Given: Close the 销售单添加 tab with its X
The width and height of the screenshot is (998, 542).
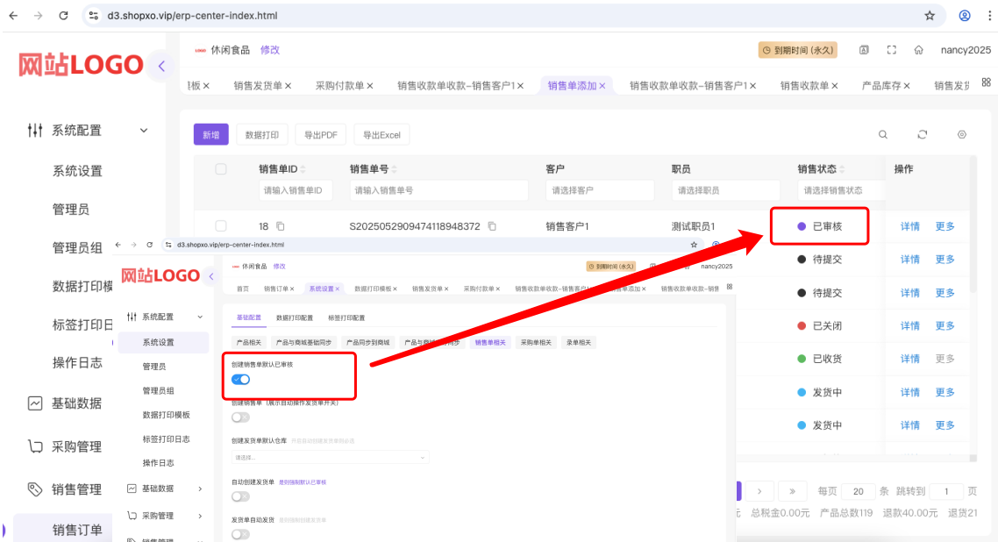Looking at the screenshot, I should point(602,86).
